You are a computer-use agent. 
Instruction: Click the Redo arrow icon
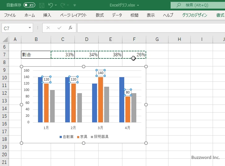pos(63,5)
